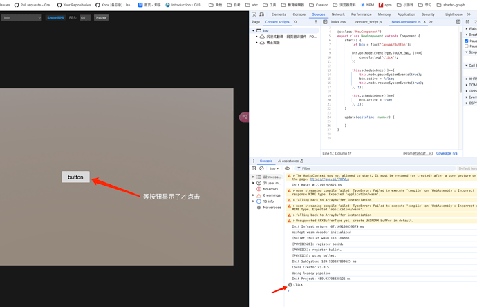Show more DevTools panel tabs

[x=469, y=14]
